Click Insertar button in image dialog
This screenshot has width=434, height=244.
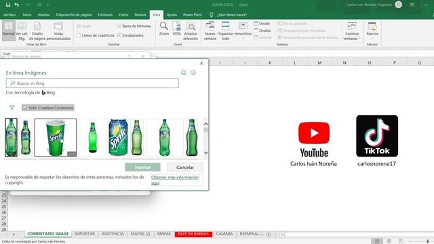[x=142, y=167]
